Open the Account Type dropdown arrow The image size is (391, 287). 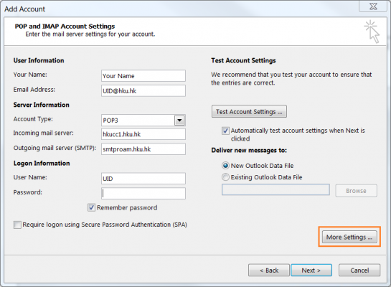coord(179,121)
